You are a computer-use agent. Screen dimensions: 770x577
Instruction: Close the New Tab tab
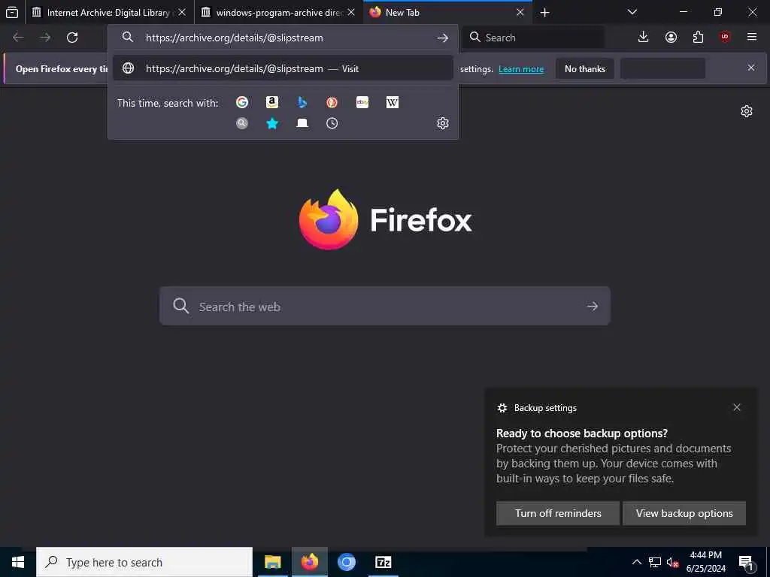(x=520, y=12)
